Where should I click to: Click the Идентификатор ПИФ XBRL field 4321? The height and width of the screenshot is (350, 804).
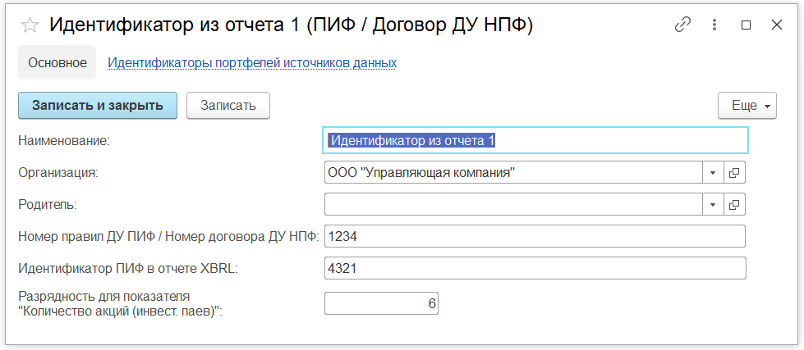535,268
